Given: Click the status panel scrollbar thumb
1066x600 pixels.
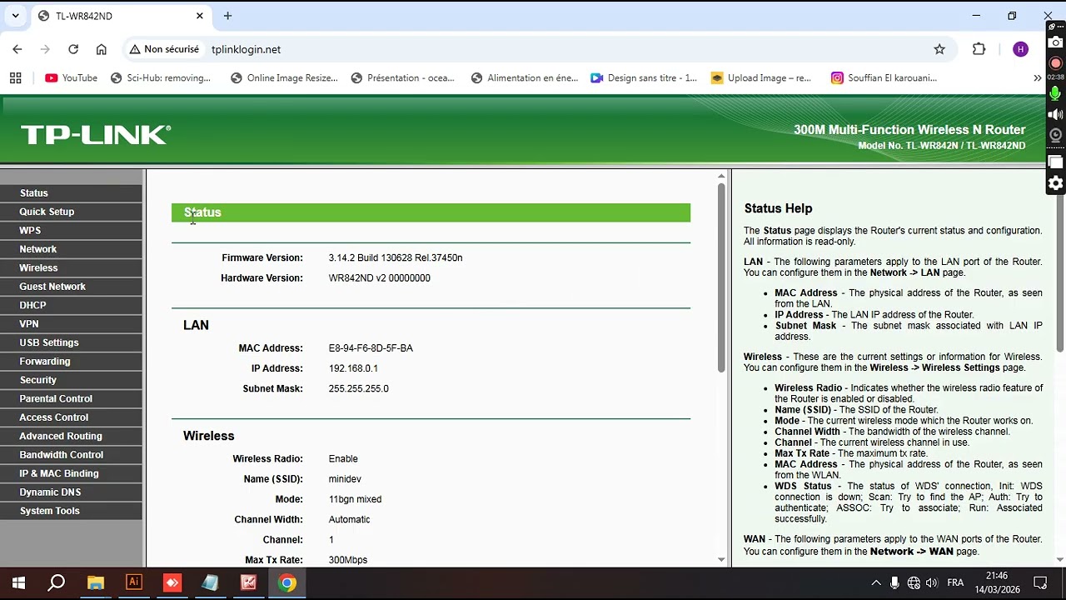Looking at the screenshot, I should point(721,277).
